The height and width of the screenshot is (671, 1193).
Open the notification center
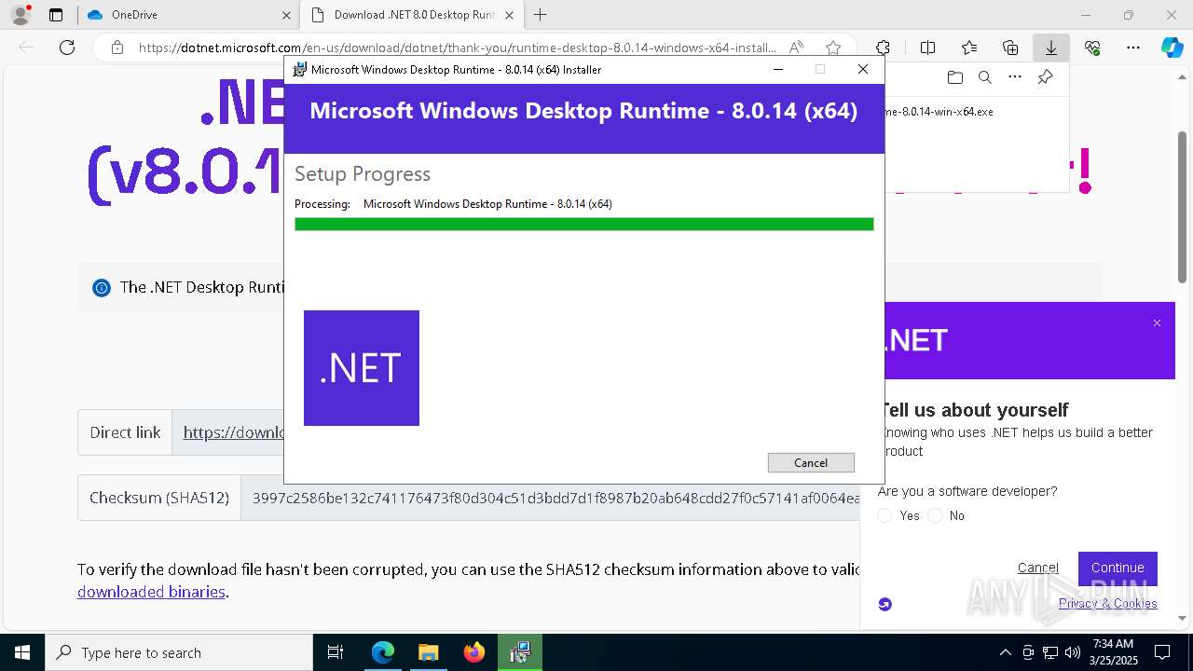[x=1162, y=652]
